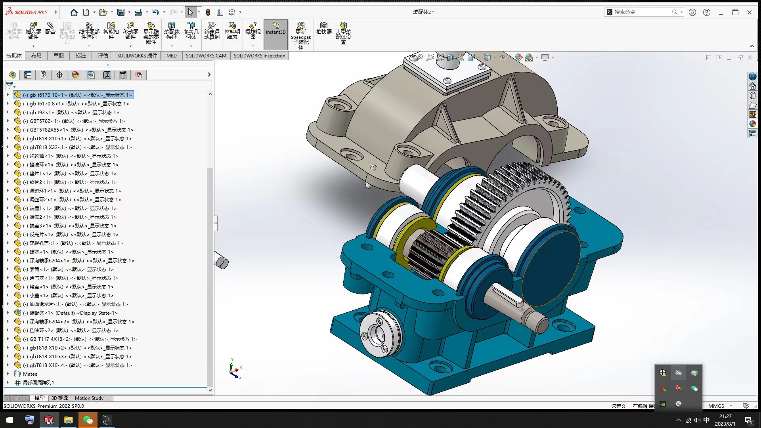Click the Rebuild traffic-light icon
Viewport: 761px width, 428px height.
208,12
